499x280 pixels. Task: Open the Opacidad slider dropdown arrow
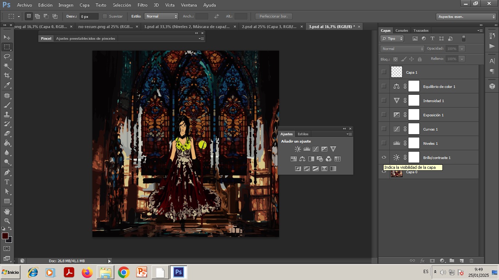click(x=462, y=49)
